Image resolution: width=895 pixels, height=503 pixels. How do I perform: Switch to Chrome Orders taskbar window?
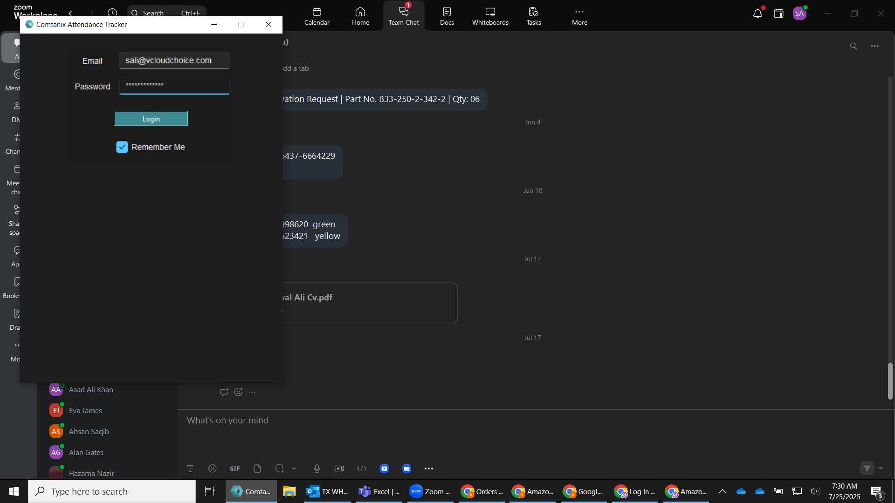[482, 491]
